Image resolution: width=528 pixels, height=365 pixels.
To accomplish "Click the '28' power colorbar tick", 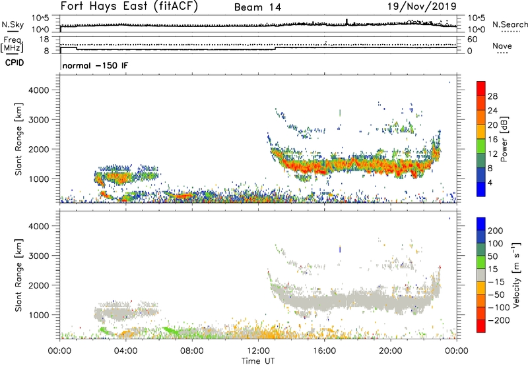I will (x=492, y=96).
